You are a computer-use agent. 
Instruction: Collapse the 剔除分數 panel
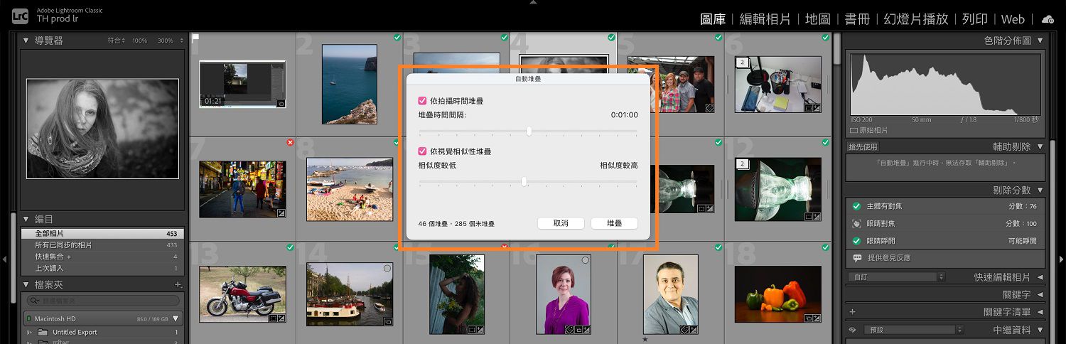click(1040, 190)
